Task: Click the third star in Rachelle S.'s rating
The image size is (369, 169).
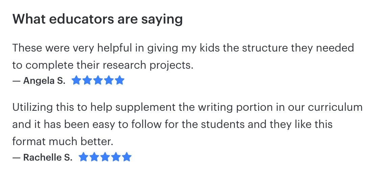Action: 105,157
